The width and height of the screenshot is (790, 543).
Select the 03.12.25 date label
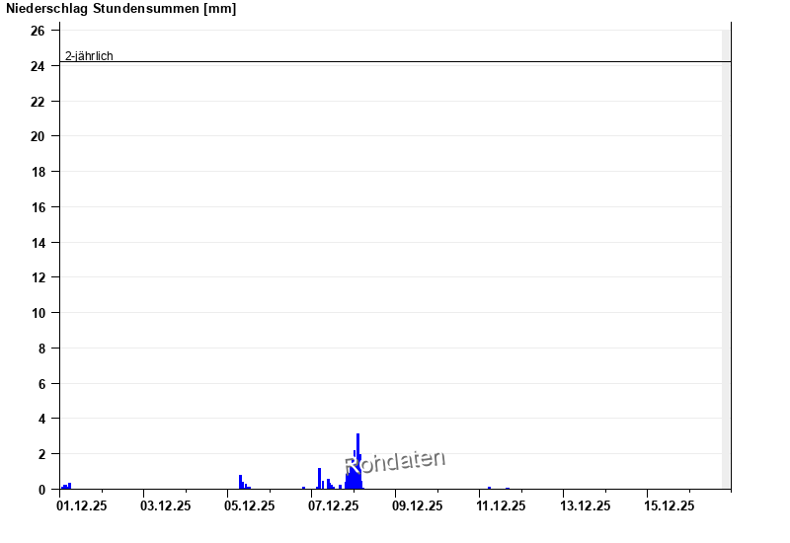click(x=166, y=506)
